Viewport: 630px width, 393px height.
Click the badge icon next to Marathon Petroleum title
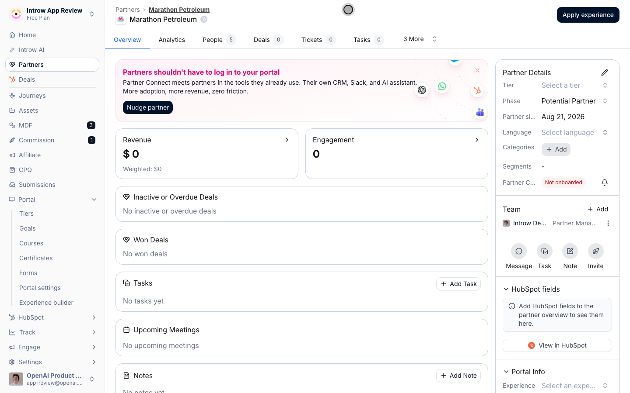[x=204, y=19]
